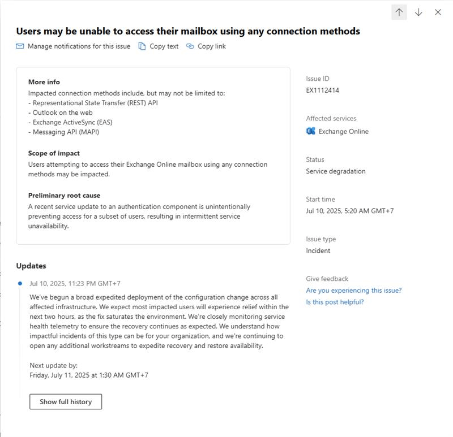
Task: Go to previous issue with up arrow
Action: click(399, 12)
